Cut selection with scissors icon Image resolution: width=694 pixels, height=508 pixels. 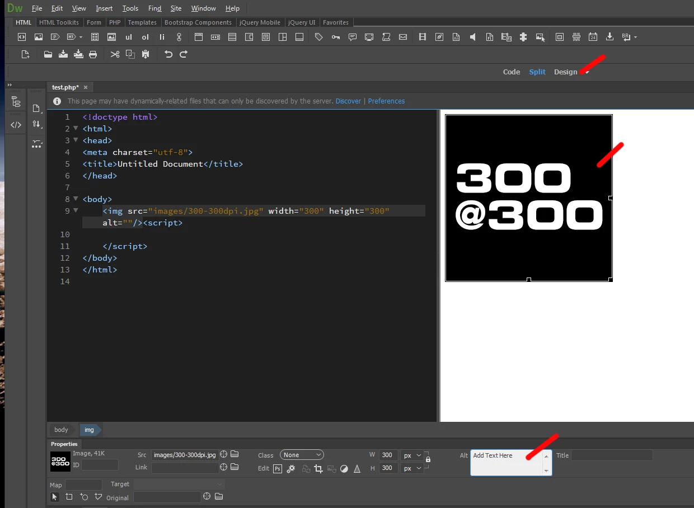[115, 54]
